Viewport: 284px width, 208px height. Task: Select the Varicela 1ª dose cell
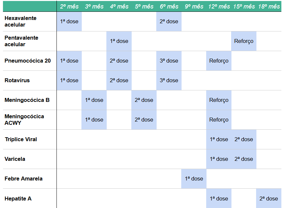(x=219, y=159)
